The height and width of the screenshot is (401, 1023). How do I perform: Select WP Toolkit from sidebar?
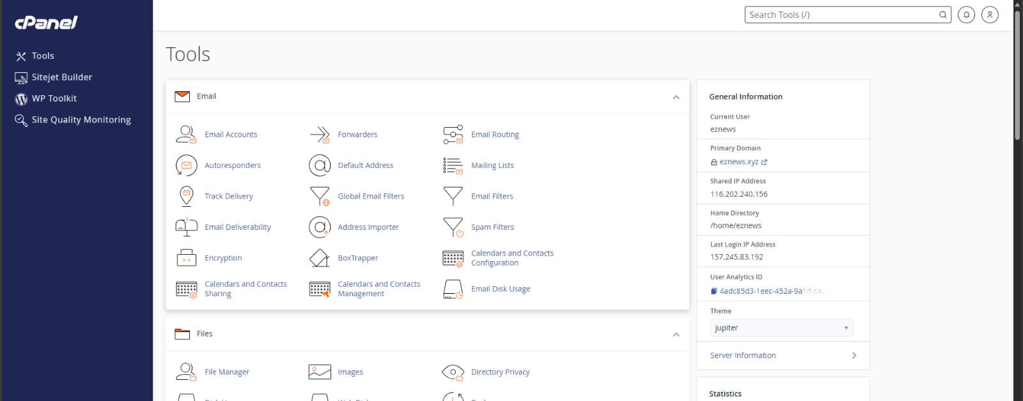coord(54,98)
